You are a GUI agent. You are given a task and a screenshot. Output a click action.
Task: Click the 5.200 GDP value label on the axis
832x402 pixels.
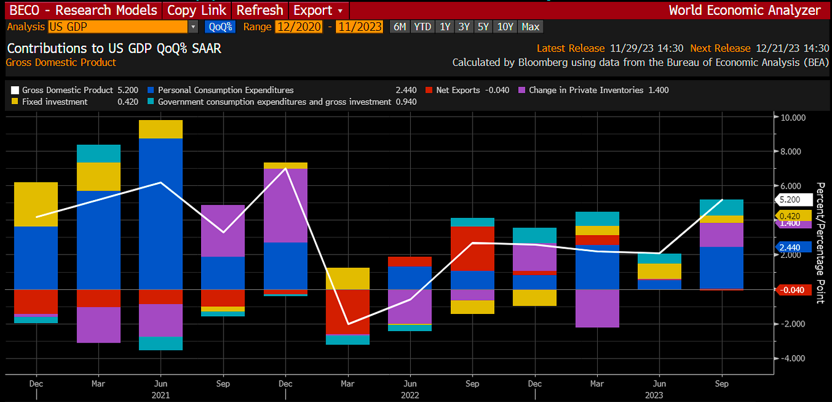tap(793, 200)
